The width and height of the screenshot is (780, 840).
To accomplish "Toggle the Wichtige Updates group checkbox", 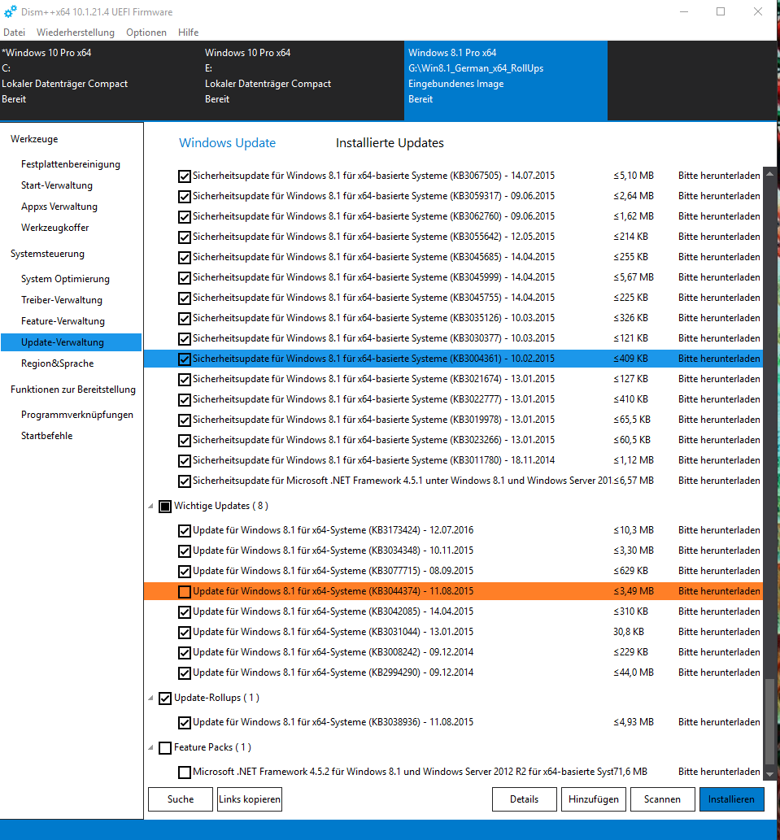I will (x=165, y=507).
